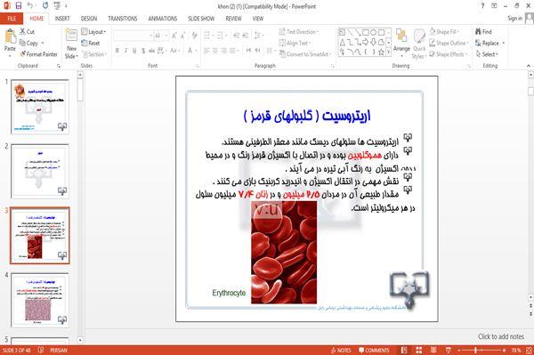Click the Format Painter brush icon
Image resolution: width=534 pixels, height=355 pixels.
coord(22,54)
